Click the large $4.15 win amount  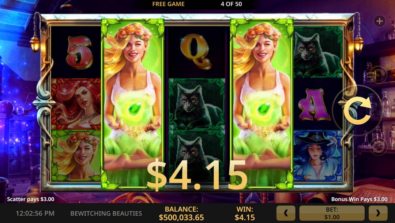click(197, 175)
